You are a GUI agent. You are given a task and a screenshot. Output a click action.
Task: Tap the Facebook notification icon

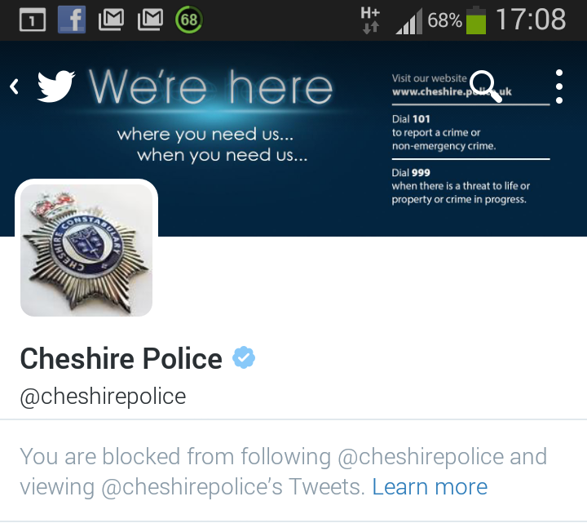[x=72, y=20]
